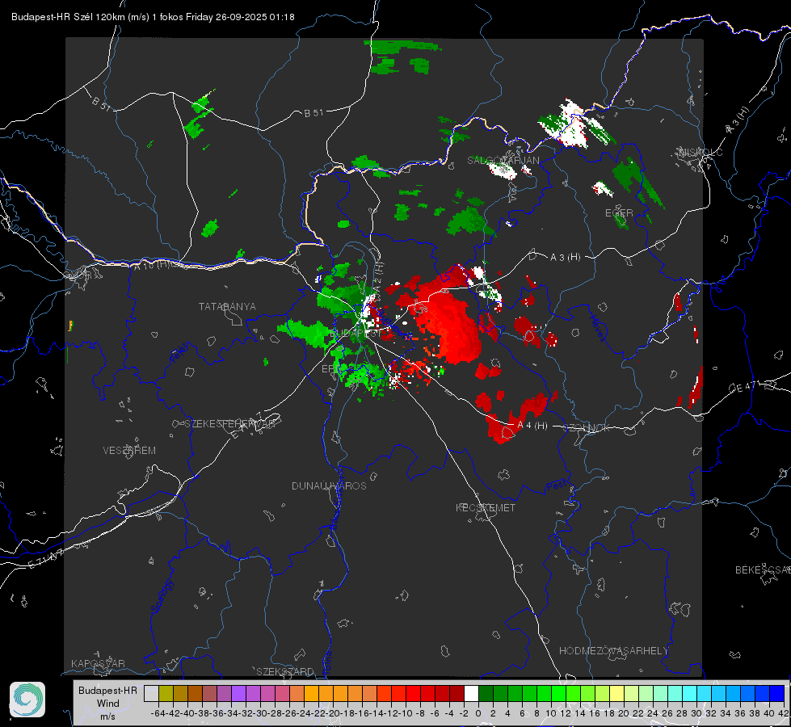Viewport: 791px width, 727px height.
Task: Select the SALGOTARJAN city label
Action: [x=503, y=161]
